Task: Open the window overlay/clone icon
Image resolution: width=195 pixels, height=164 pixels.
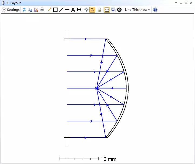Action: click(x=113, y=10)
